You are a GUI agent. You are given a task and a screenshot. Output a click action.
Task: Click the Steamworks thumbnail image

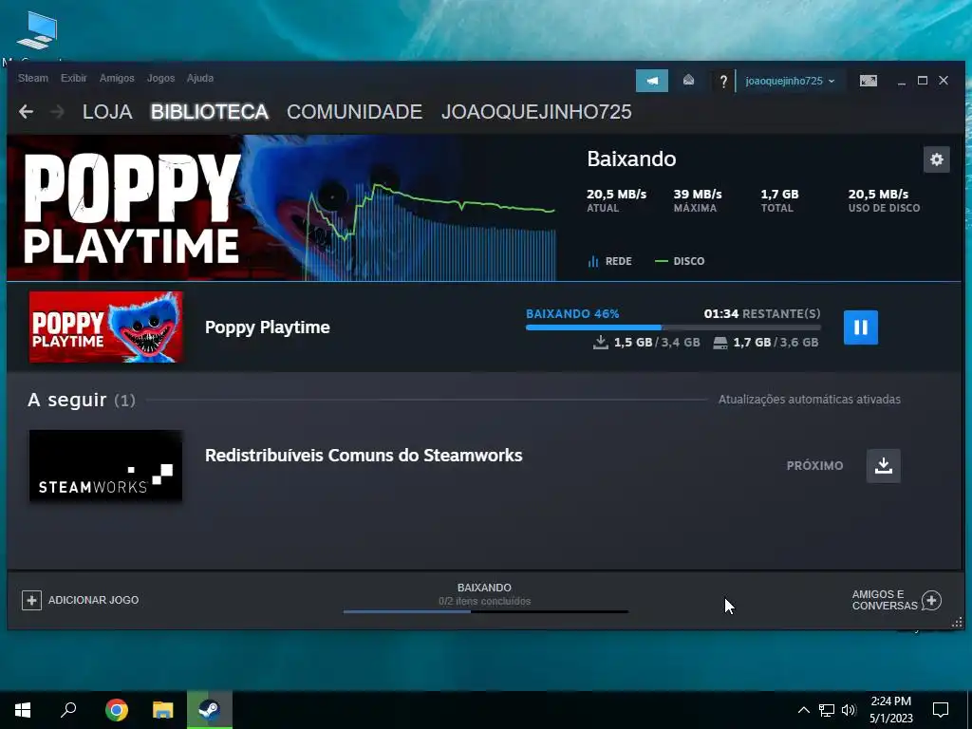pos(106,466)
